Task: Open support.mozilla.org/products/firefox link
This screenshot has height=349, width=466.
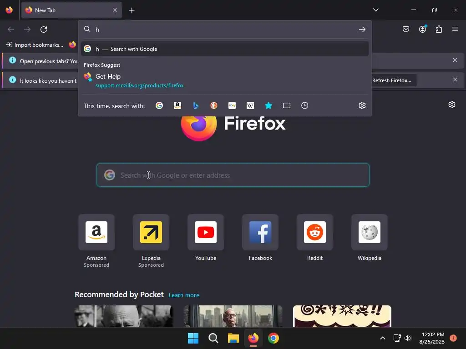Action: click(x=139, y=85)
